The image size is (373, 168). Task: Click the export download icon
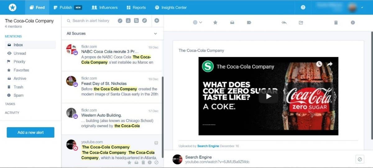click(128, 21)
